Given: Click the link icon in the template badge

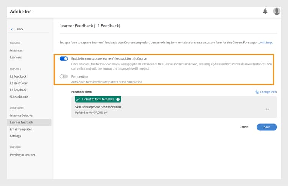Looking at the screenshot, I should (x=78, y=99).
